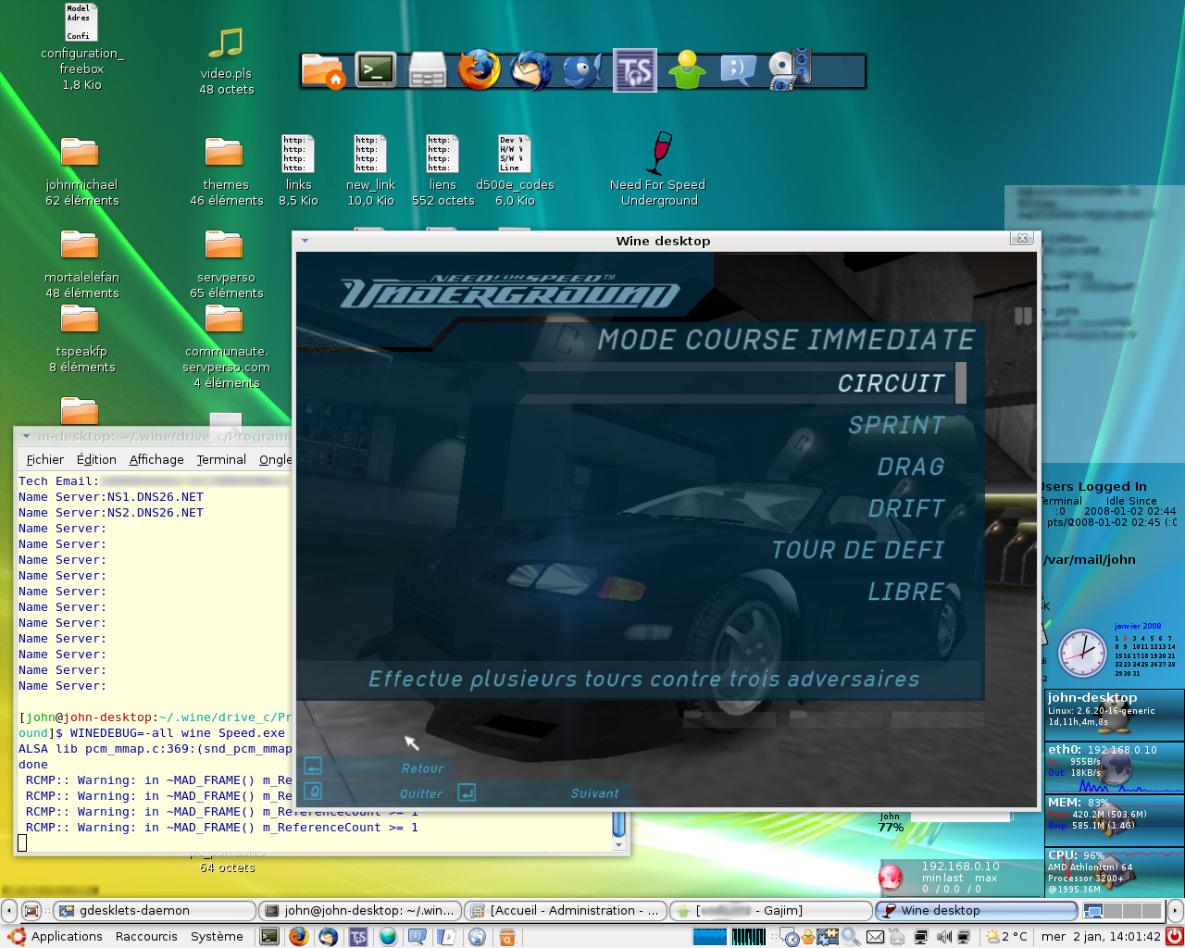Open the themes desktop folder
Viewport: 1185px width, 948px height.
226,171
